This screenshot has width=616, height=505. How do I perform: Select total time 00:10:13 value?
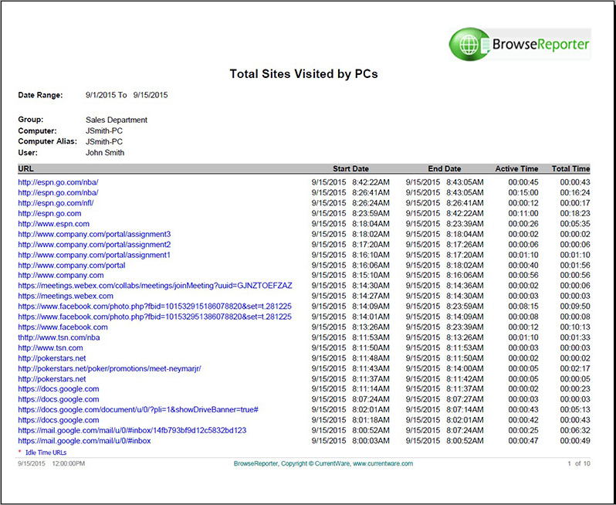tap(575, 327)
